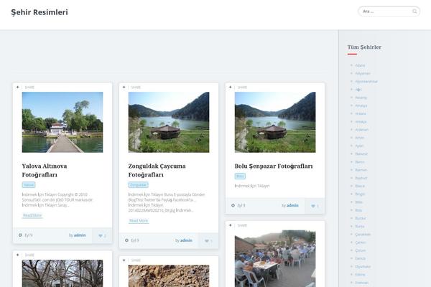The width and height of the screenshot is (431, 287).
Task: Open admin author link on Yalova card
Action: pyautogui.click(x=80, y=235)
